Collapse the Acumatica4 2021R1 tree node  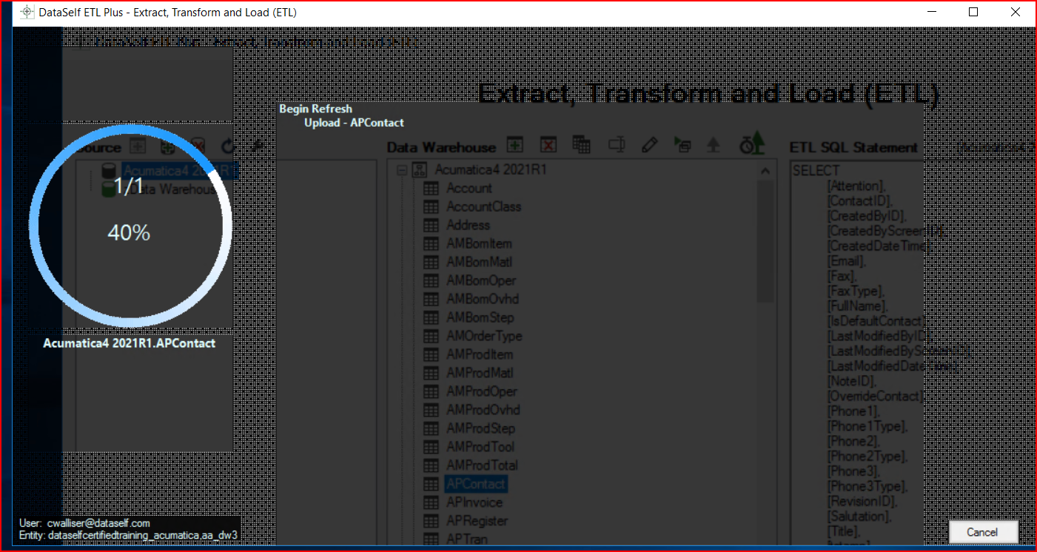[402, 170]
